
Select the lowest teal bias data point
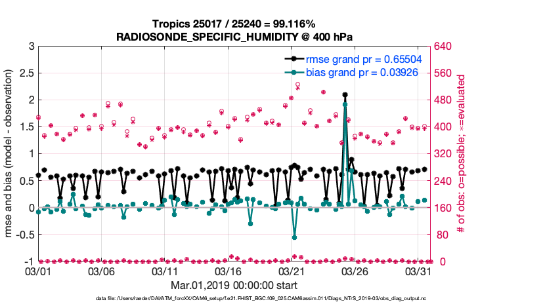tap(294, 237)
